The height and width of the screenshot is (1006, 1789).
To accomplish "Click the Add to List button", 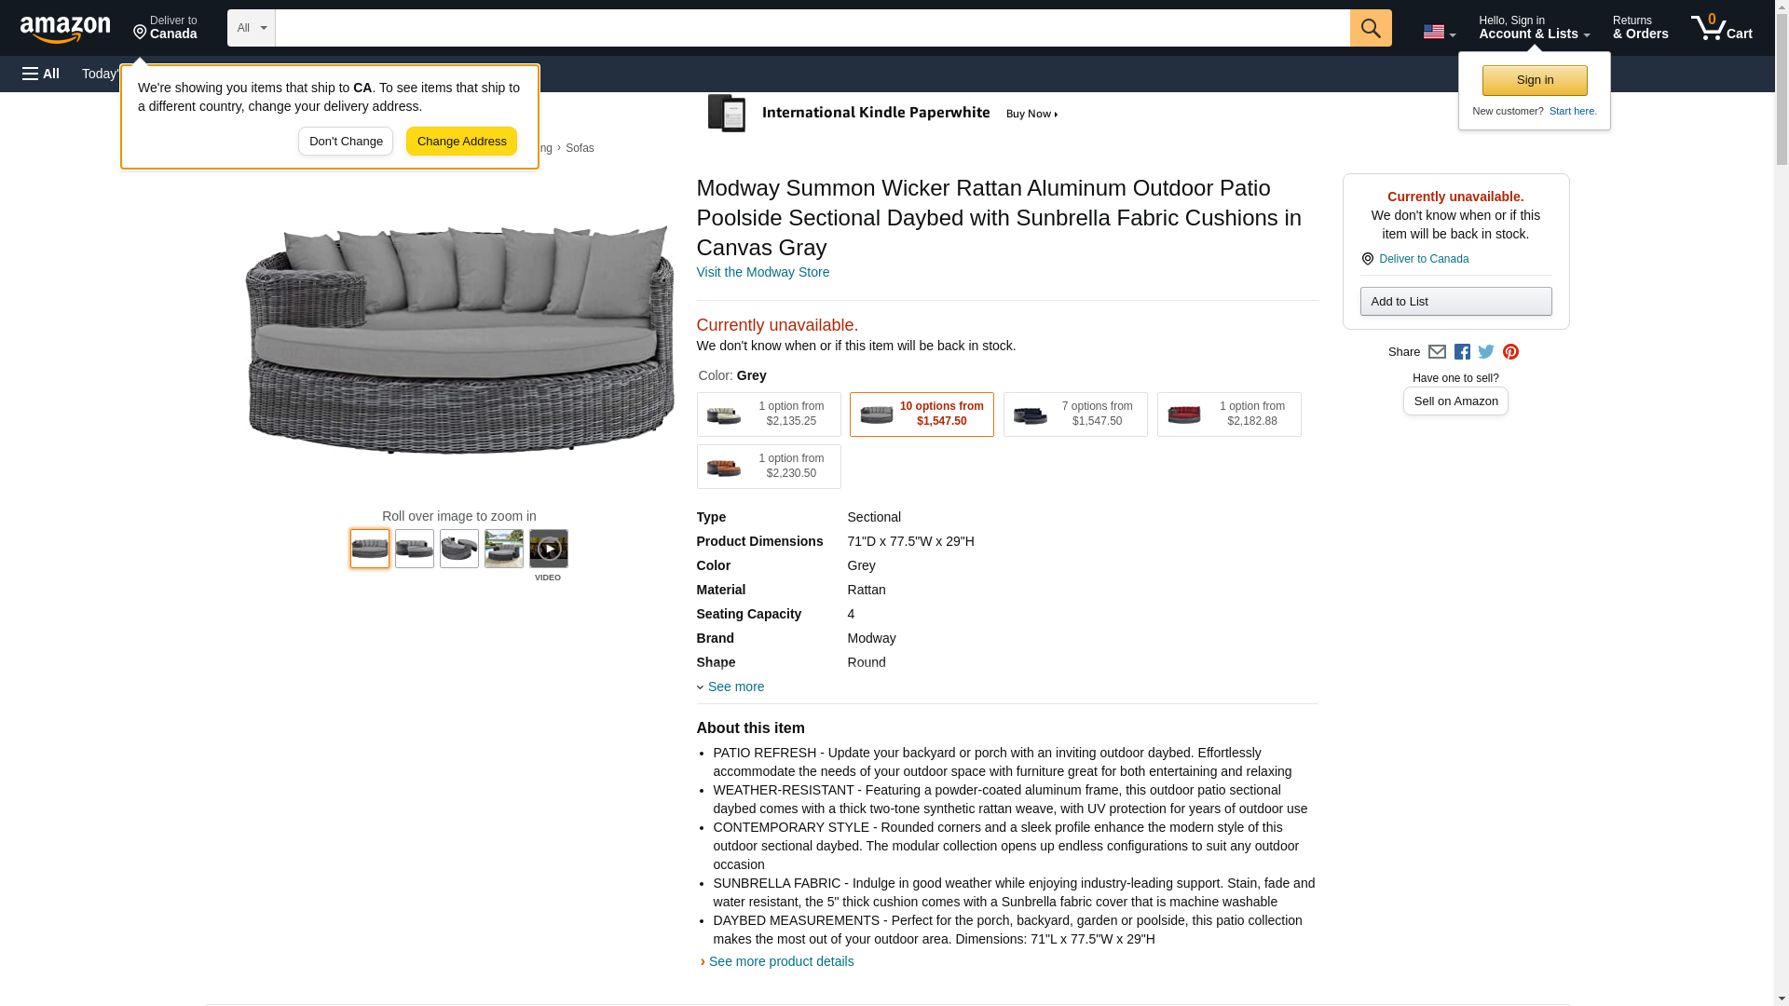I will [1455, 301].
